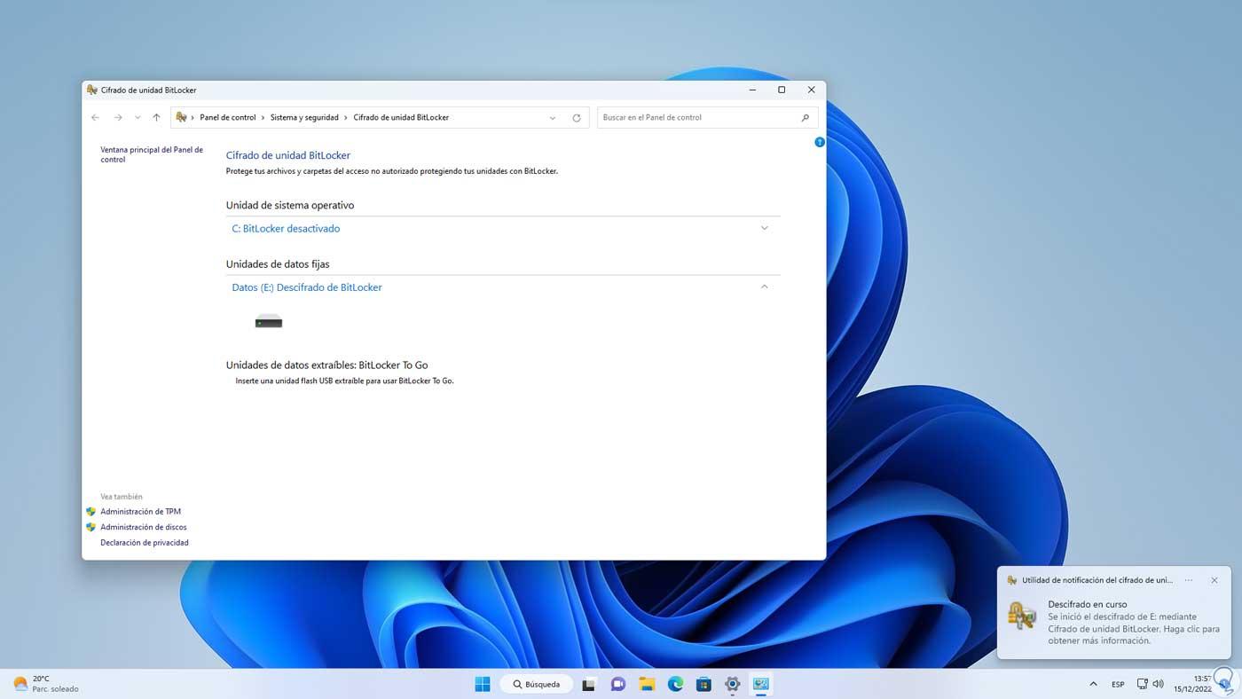Open Declaración de privacidad
This screenshot has width=1242, height=699.
[145, 542]
